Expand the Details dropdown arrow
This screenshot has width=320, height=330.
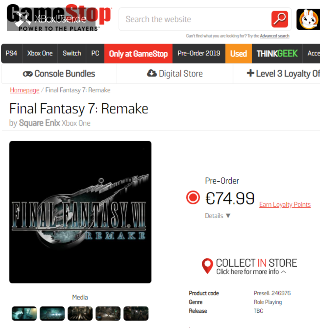click(228, 216)
